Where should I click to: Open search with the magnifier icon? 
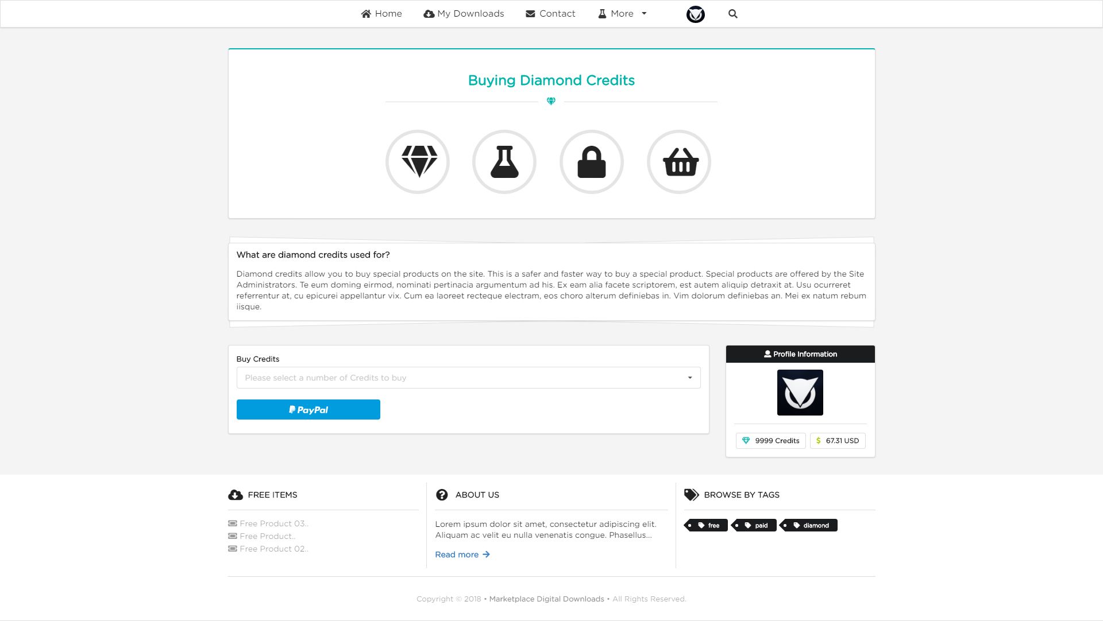(x=732, y=14)
